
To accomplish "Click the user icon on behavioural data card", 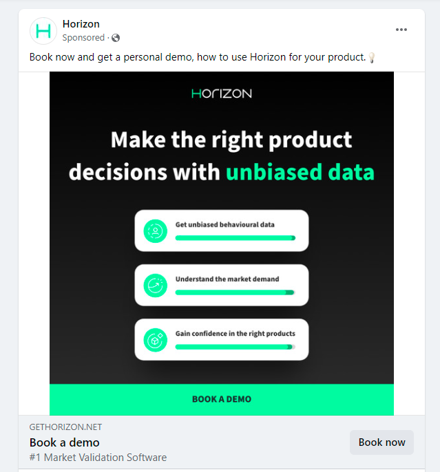I will click(156, 231).
